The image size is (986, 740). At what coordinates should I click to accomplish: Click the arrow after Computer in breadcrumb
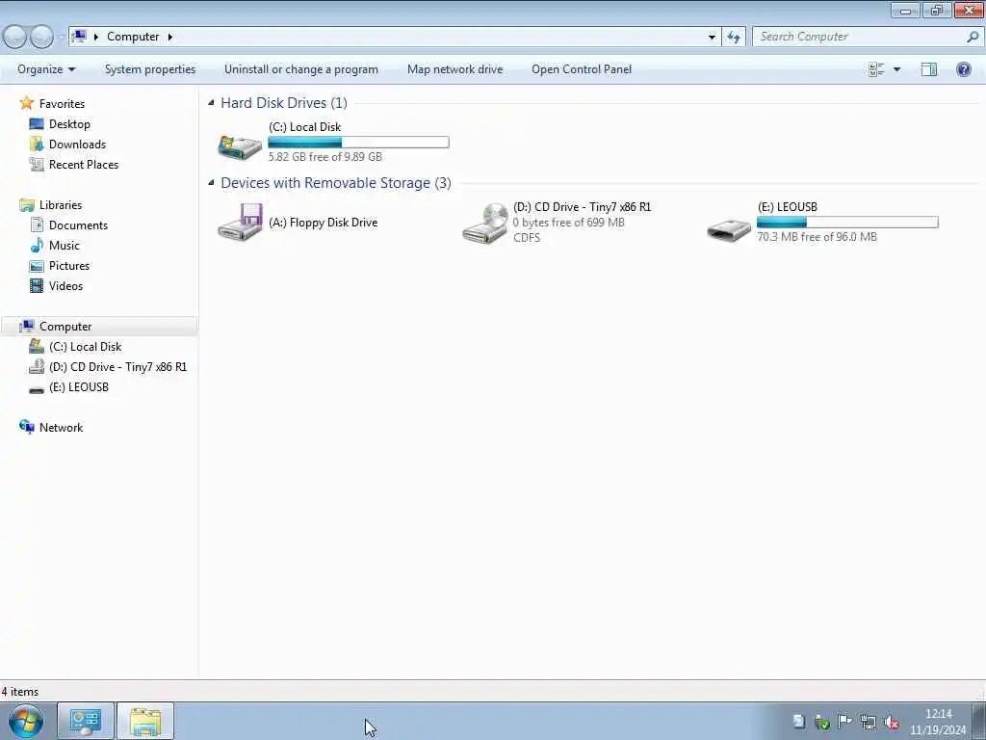click(x=169, y=38)
